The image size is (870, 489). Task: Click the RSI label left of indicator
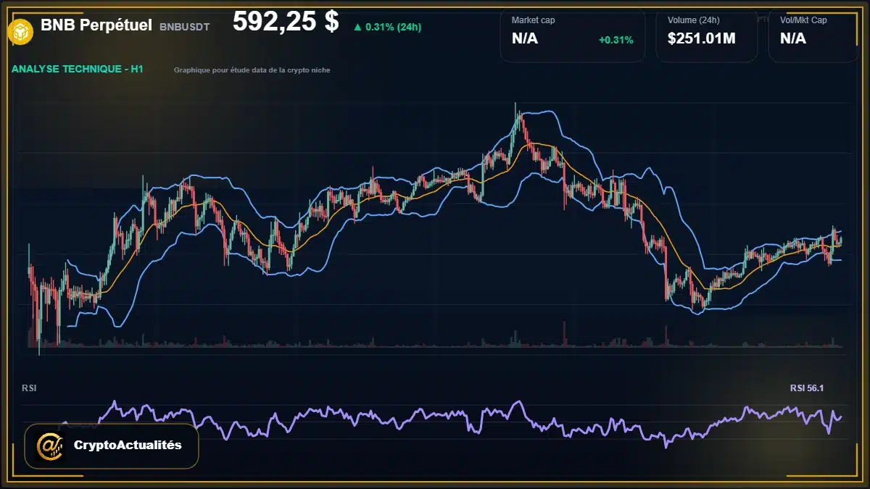click(x=29, y=388)
